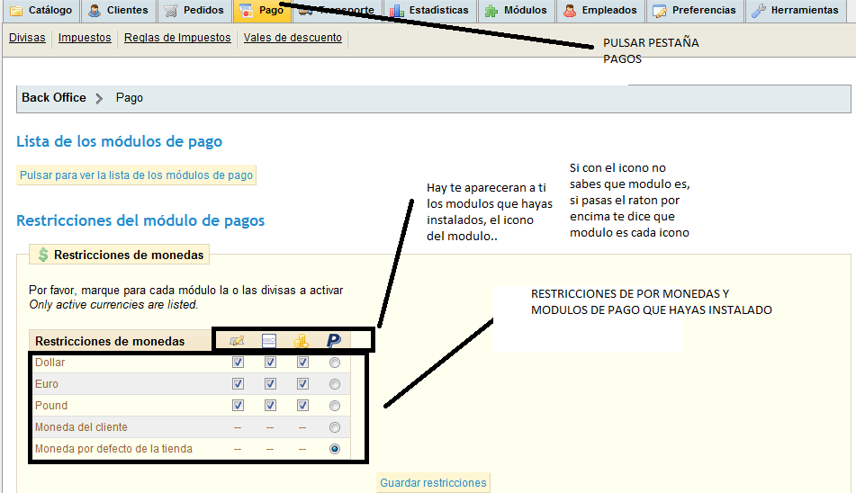
Task: Click the cash on delivery coins icon
Action: click(302, 341)
